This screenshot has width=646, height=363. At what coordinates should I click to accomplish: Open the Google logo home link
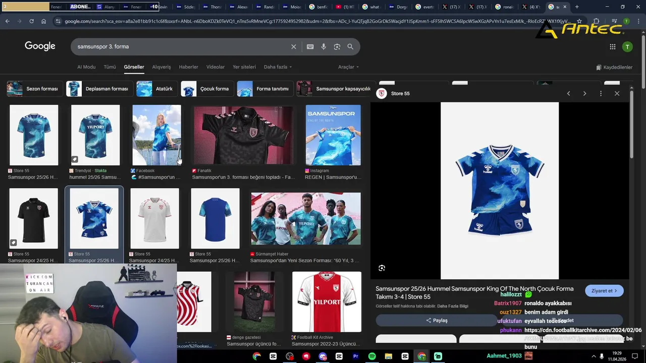coord(40,46)
